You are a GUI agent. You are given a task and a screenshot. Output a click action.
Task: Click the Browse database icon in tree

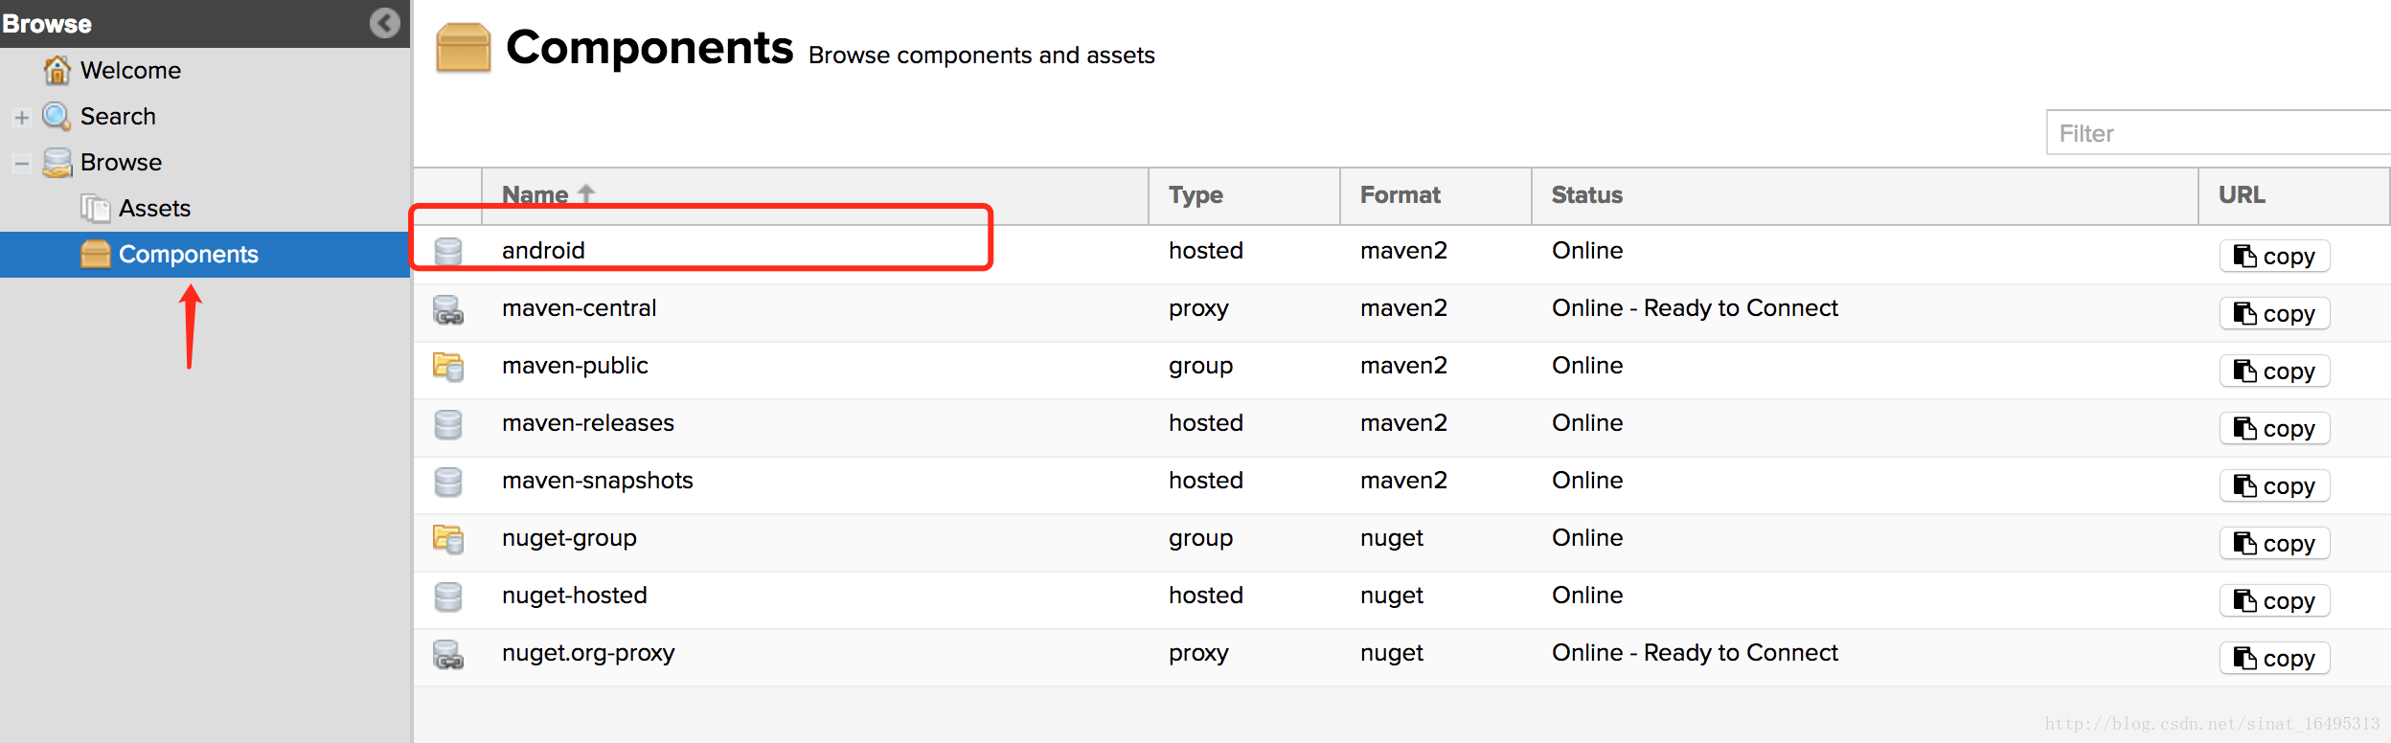coord(57,162)
